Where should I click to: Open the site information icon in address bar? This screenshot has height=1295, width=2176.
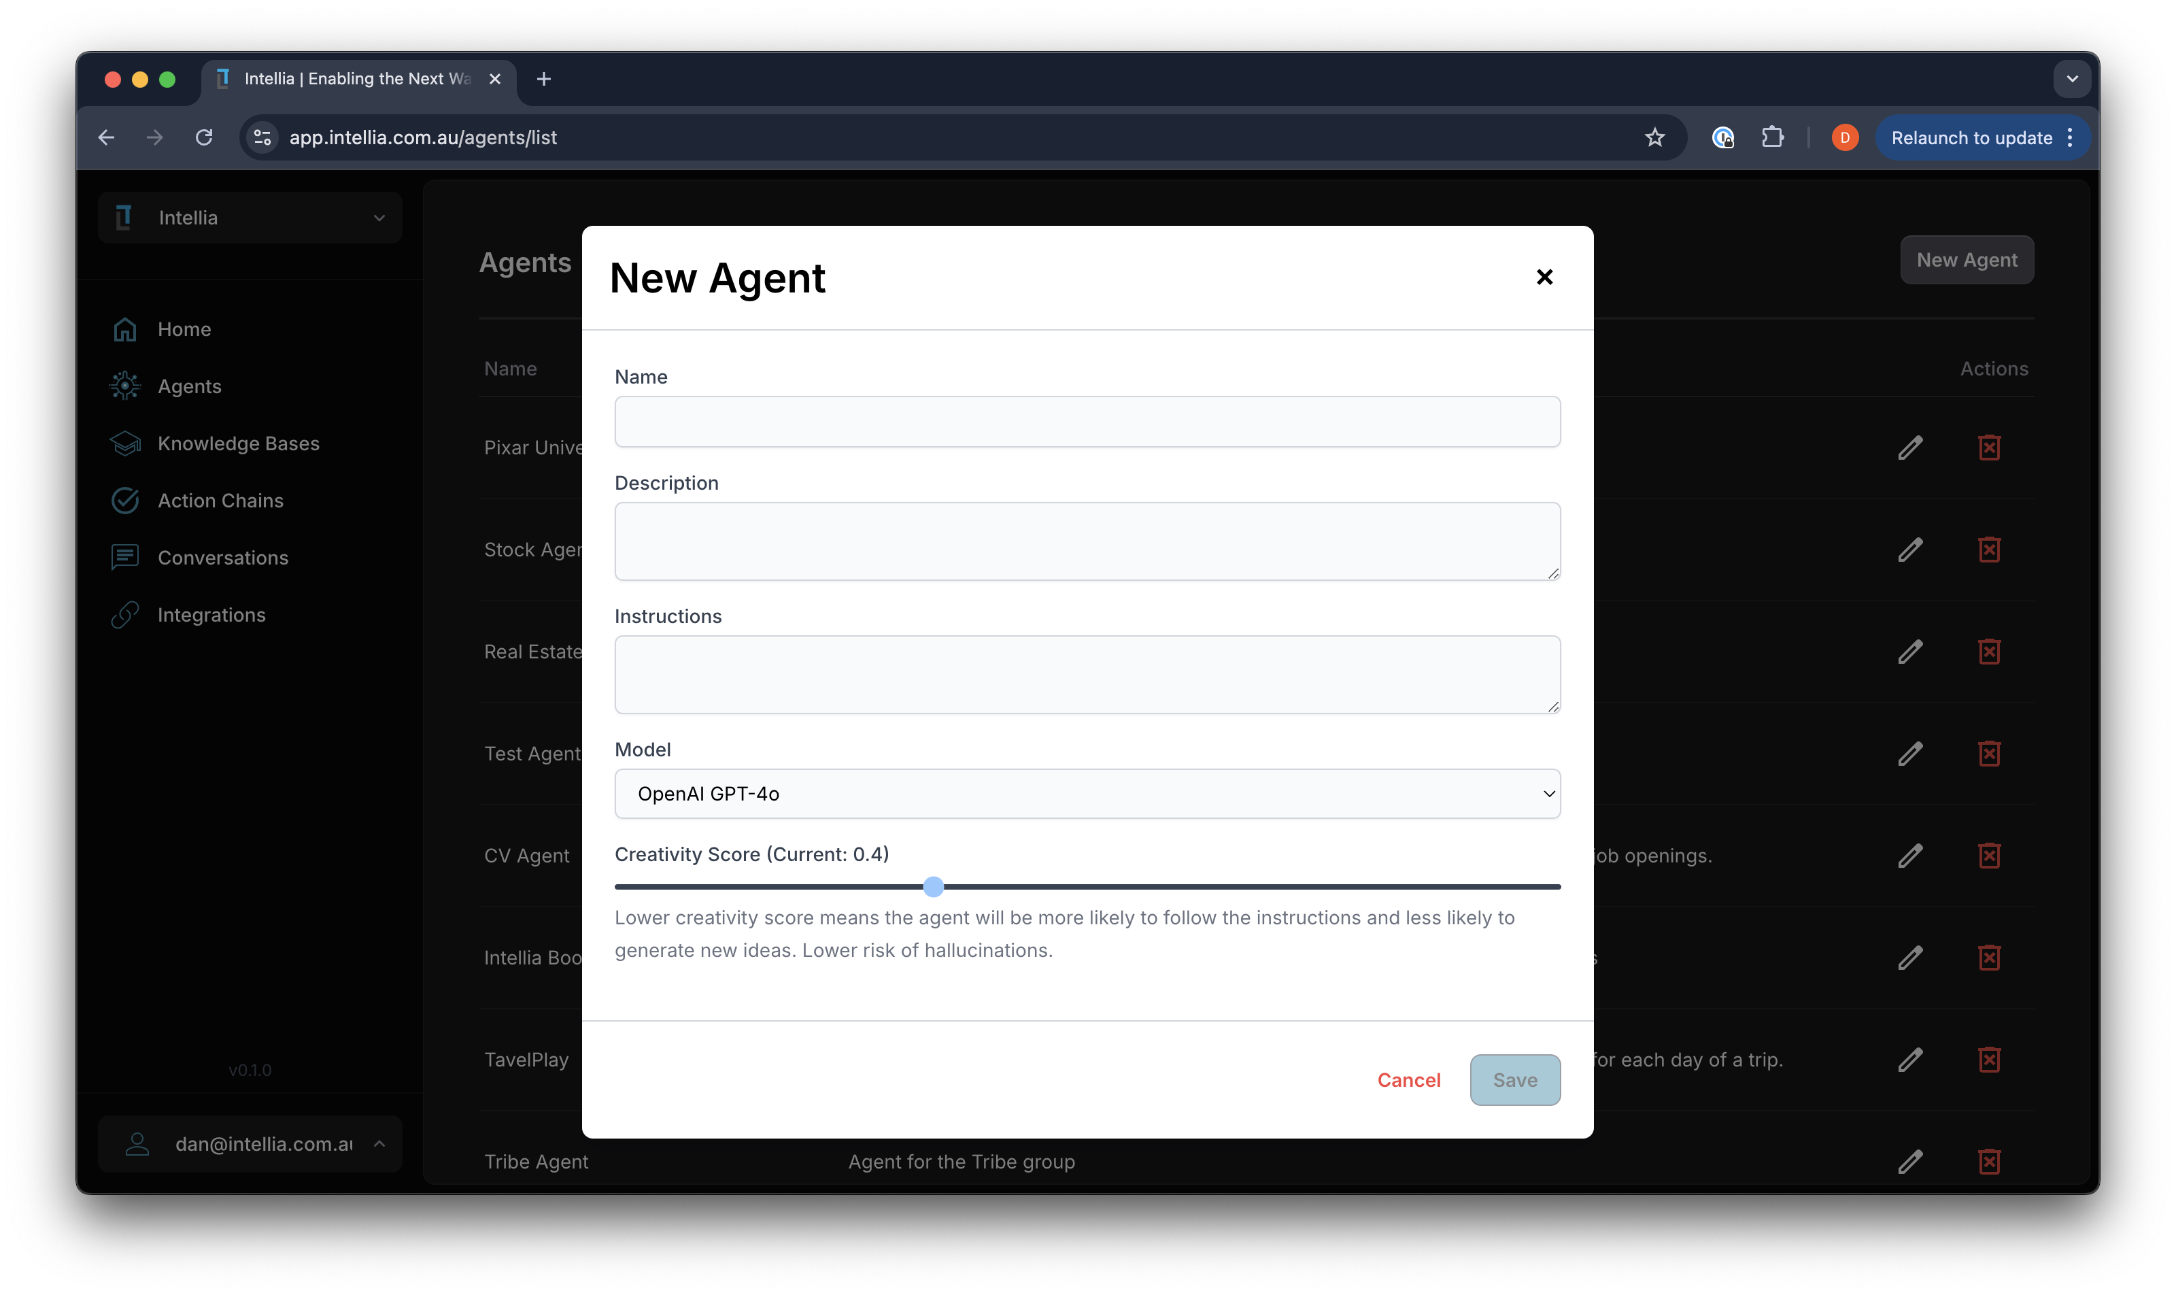click(262, 137)
